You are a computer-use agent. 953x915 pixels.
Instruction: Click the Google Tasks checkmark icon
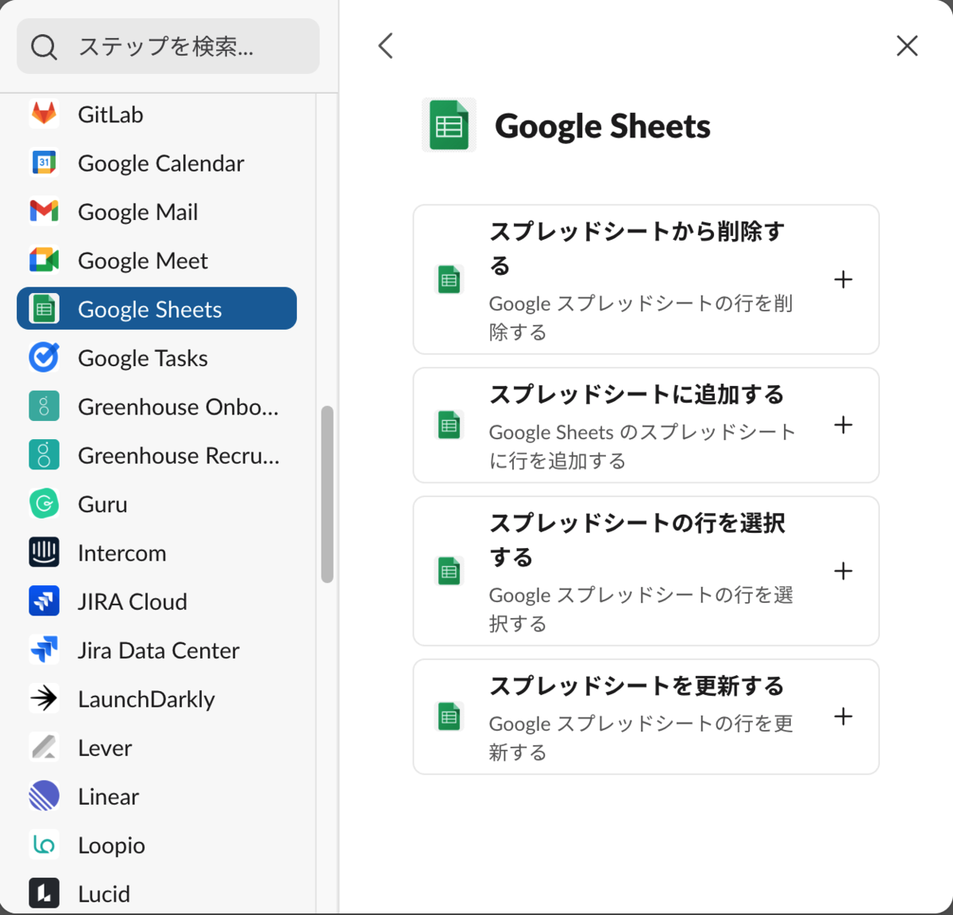pyautogui.click(x=44, y=357)
